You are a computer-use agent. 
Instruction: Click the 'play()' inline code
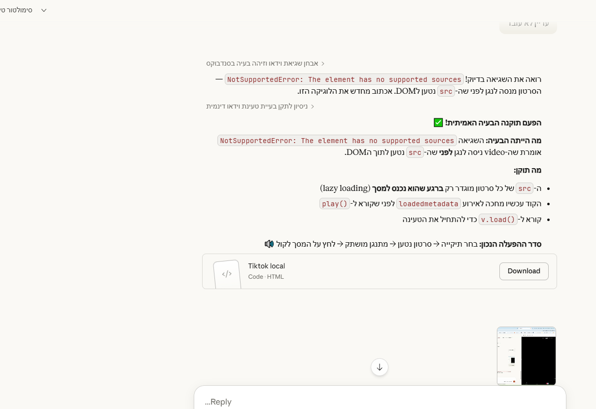pyautogui.click(x=335, y=204)
